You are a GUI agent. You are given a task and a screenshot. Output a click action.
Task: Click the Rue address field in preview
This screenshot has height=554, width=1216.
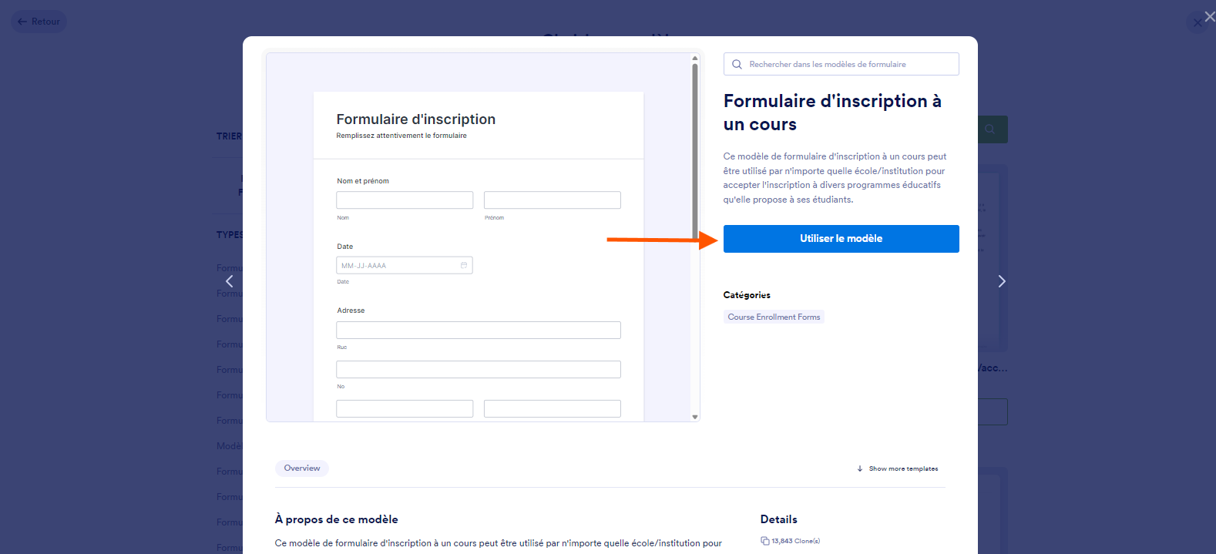click(478, 331)
